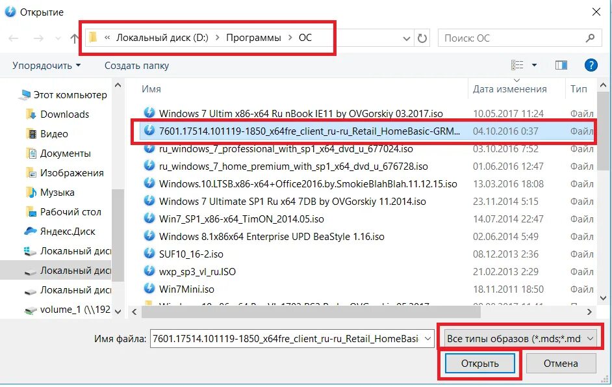The image size is (612, 387).
Task: Select ru_windows_7_professional_with_sp1 iso
Action: [286, 148]
